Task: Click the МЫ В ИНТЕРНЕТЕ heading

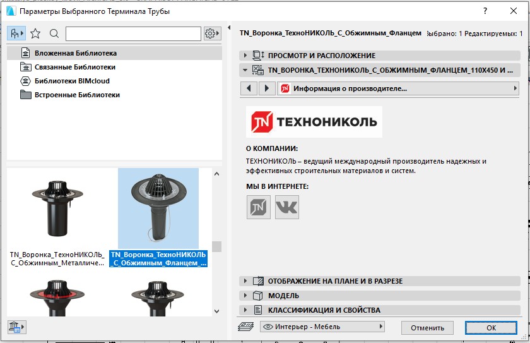Action: [277, 186]
